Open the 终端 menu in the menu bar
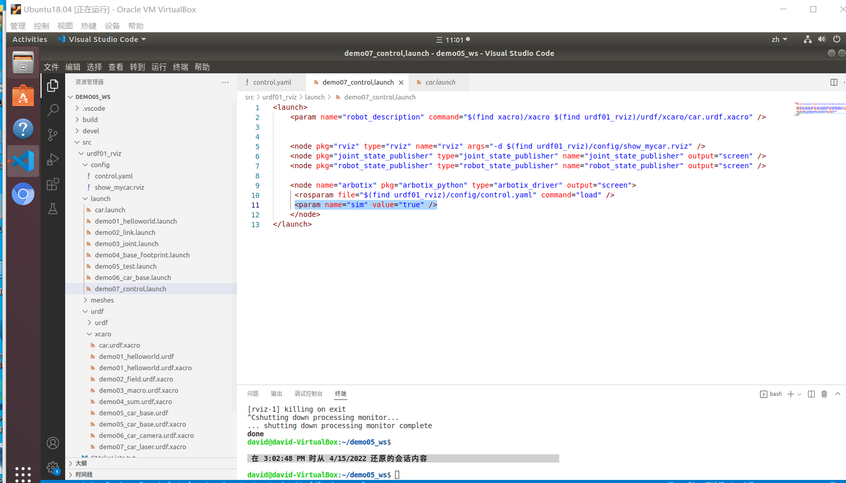 [x=180, y=67]
